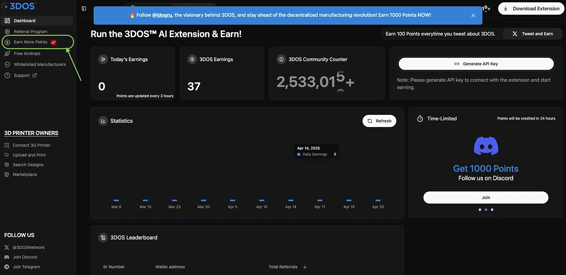The height and width of the screenshot is (275, 566).
Task: Click the 3DOS Earnings value 37
Action: 194,86
